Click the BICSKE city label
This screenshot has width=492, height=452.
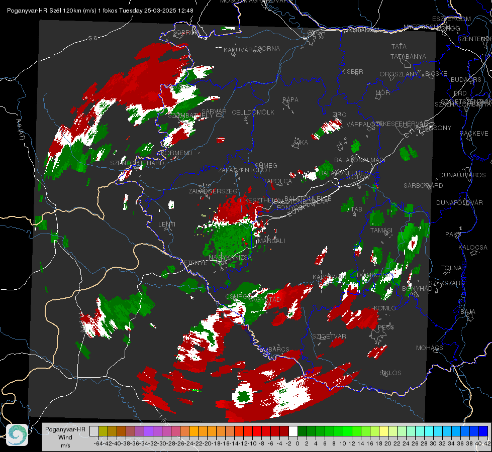pyautogui.click(x=436, y=74)
